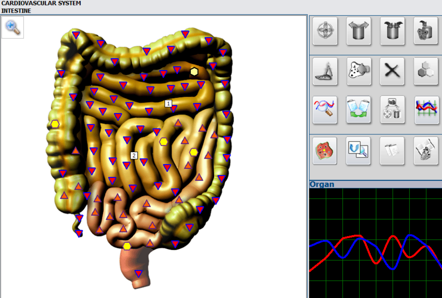The height and width of the screenshot is (298, 442).
Task: Click the zoom magnifier icon above intestine
Action: (x=13, y=27)
